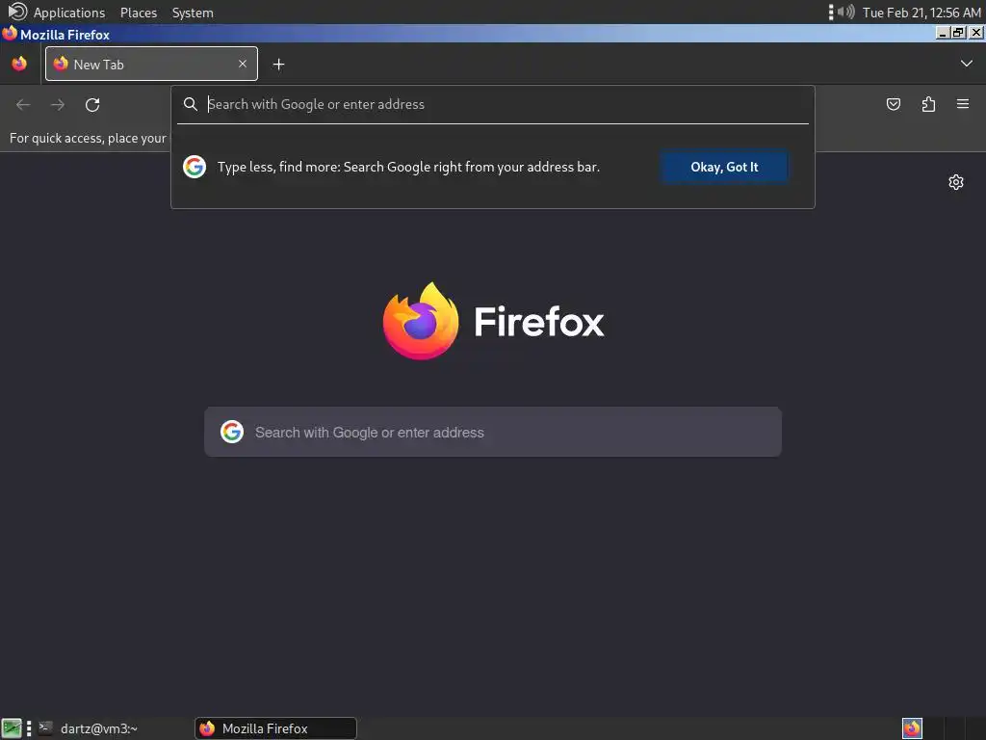Go back one page

[x=23, y=104]
